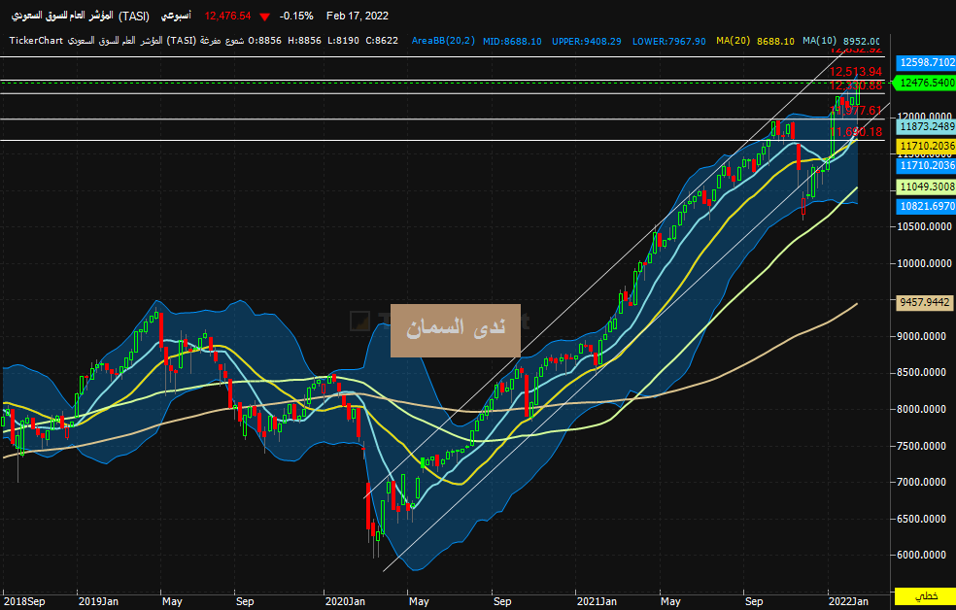Screen dimensions: 956x610
Task: Click the 9457.9442 beige price tag
Action: (925, 302)
